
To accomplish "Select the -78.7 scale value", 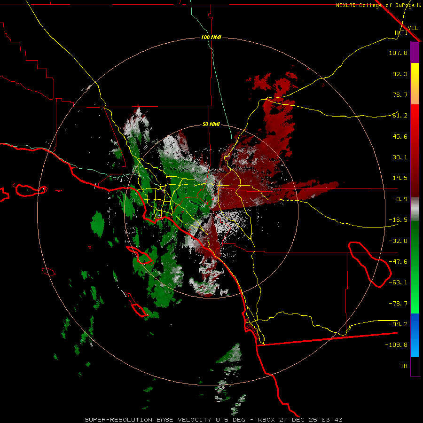I will click(398, 304).
